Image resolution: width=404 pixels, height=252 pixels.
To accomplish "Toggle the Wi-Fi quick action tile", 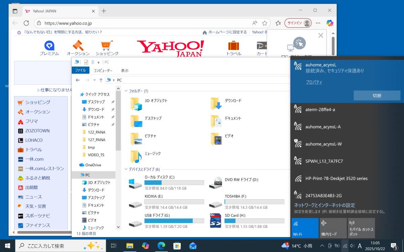I will coord(305,228).
